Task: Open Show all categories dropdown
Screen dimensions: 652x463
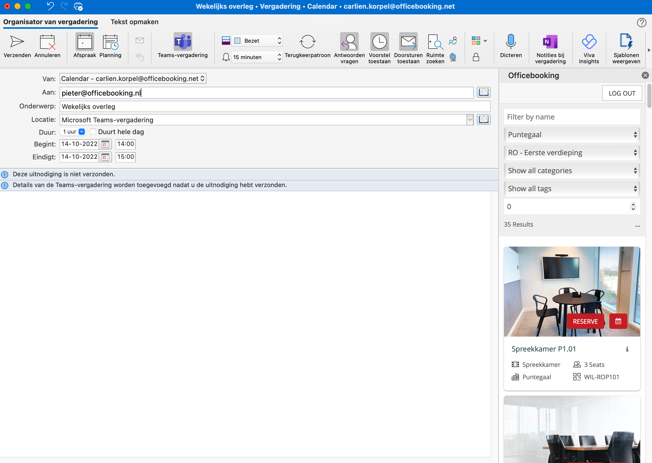Action: click(572, 171)
